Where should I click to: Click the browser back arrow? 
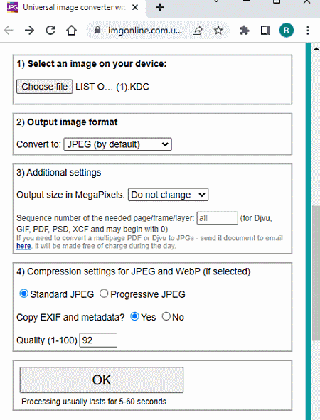click(9, 31)
